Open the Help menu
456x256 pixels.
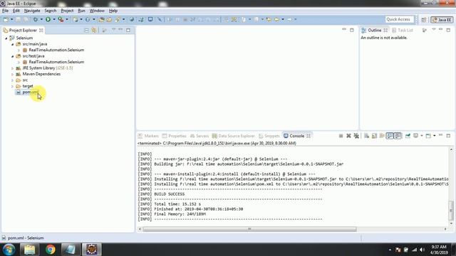click(113, 11)
